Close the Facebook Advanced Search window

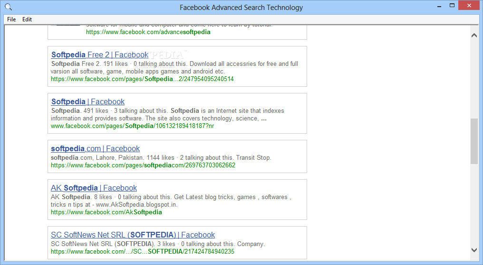[469, 6]
